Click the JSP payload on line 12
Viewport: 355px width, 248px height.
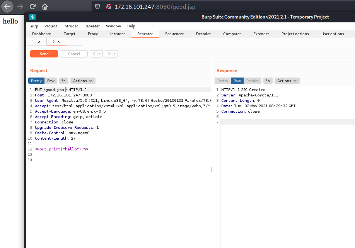point(61,149)
